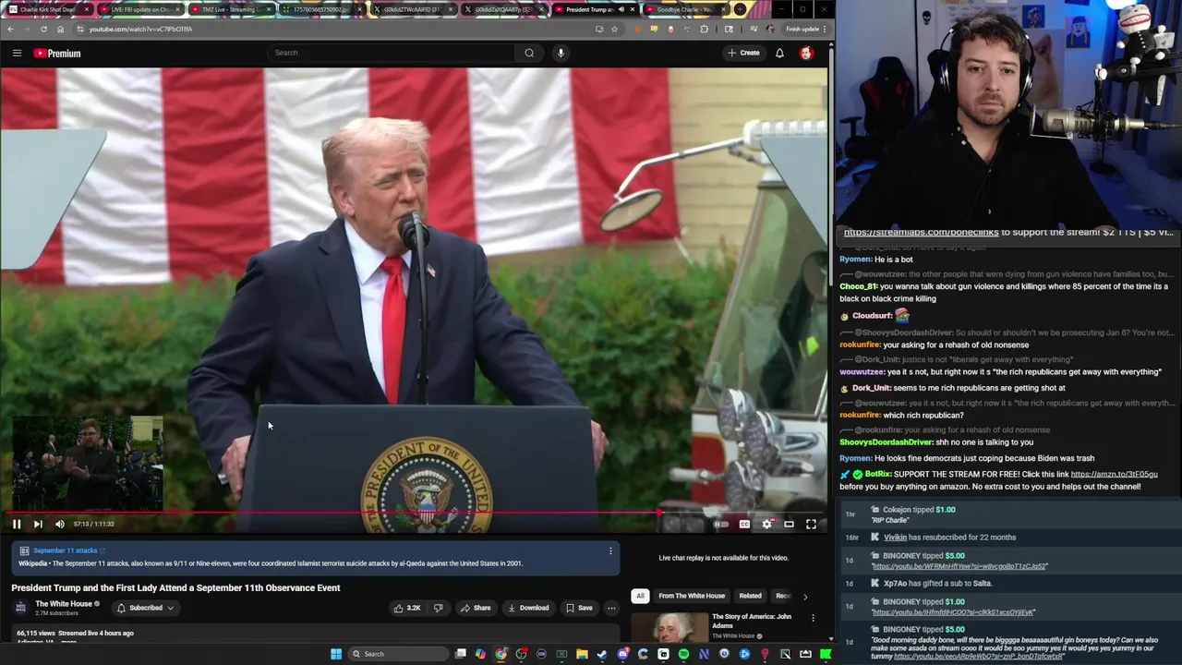This screenshot has width=1182, height=665.
Task: Show more filter chips with arrow
Action: pos(804,597)
